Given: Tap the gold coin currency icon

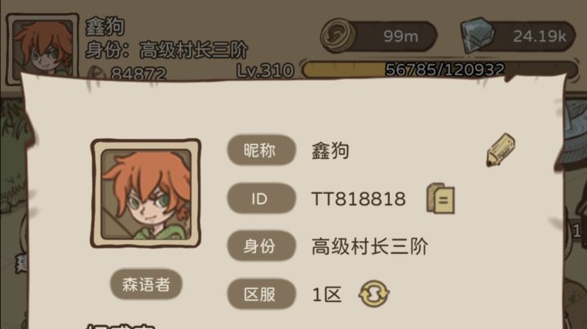Looking at the screenshot, I should pos(339,36).
